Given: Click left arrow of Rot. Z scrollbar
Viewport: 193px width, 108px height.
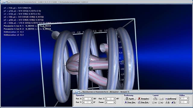Looking at the screenshot, I should [106, 99].
